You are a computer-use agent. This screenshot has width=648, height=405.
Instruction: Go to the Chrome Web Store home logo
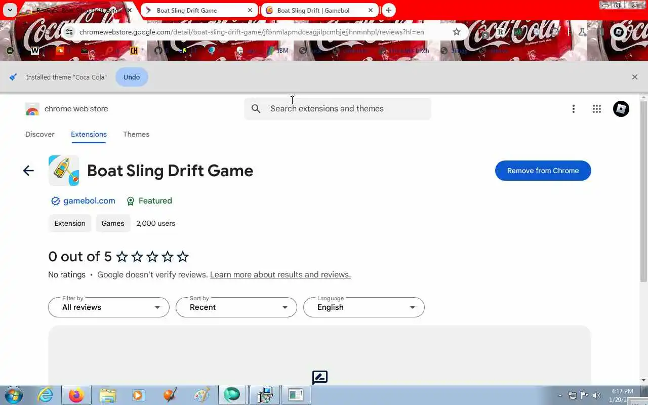point(66,109)
